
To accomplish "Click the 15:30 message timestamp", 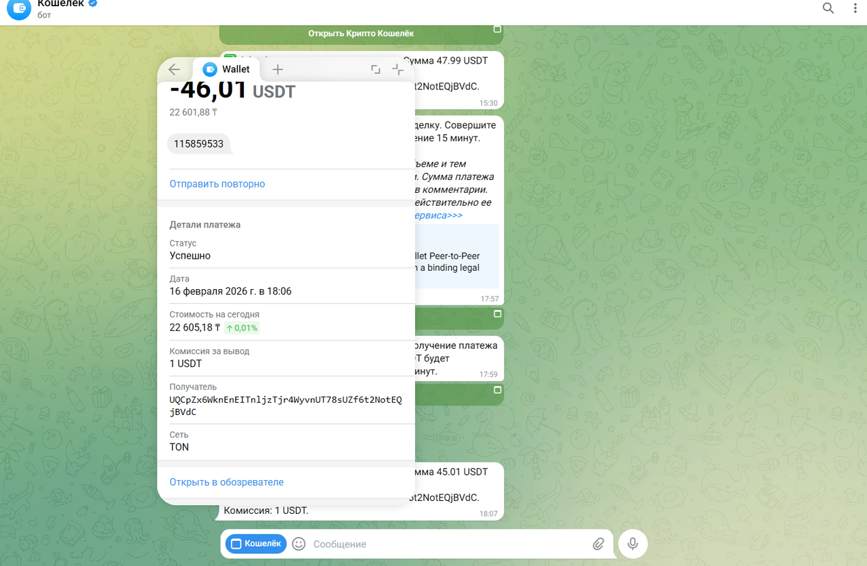I will pyautogui.click(x=488, y=104).
